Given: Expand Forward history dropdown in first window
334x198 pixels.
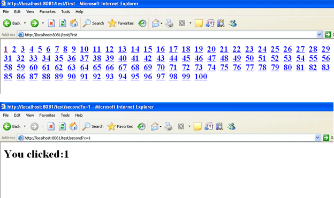Looking at the screenshot, I should click(x=43, y=23).
